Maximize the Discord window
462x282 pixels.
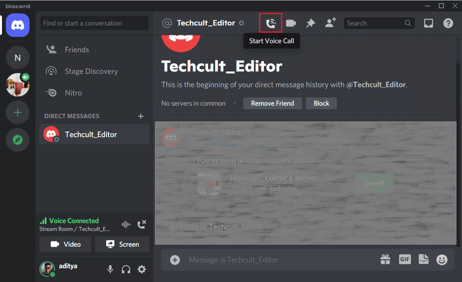pyautogui.click(x=442, y=5)
